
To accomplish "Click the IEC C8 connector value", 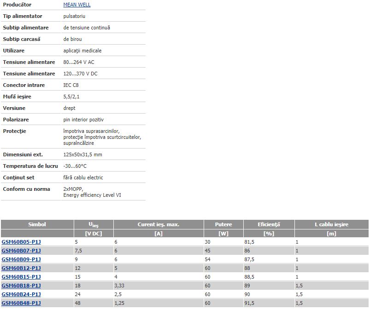I will (70, 85).
